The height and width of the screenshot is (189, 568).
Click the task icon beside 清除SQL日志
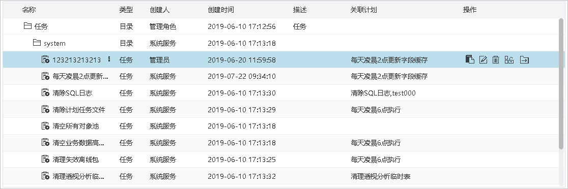pos(45,92)
